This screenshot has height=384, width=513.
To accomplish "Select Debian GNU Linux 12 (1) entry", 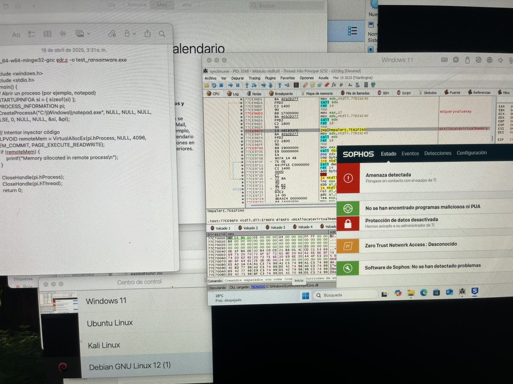I will 130,367.
